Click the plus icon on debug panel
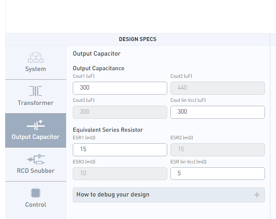Image resolution: width=276 pixels, height=219 pixels. pyautogui.click(x=257, y=195)
